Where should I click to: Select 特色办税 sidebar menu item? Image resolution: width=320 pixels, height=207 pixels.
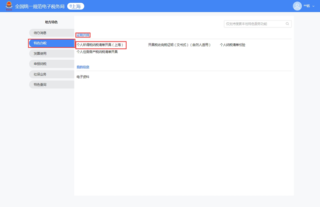pos(40,43)
